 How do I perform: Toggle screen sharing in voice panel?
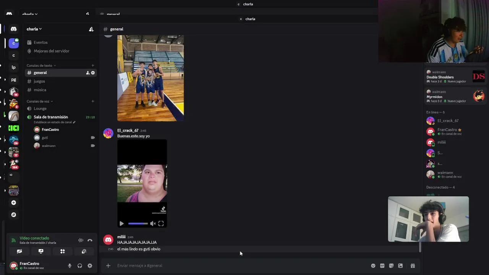click(x=41, y=251)
